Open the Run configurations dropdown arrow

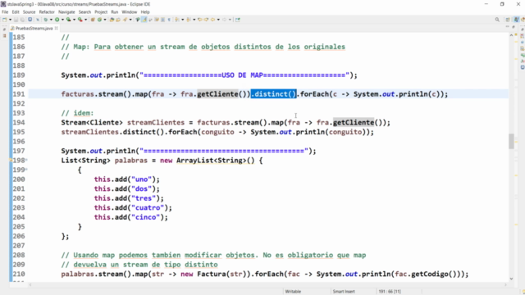62,20
